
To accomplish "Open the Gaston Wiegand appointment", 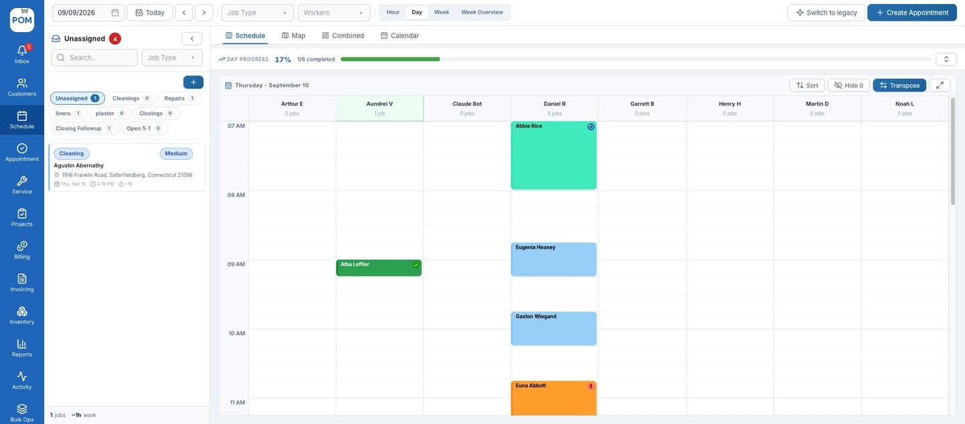I will tap(554, 328).
